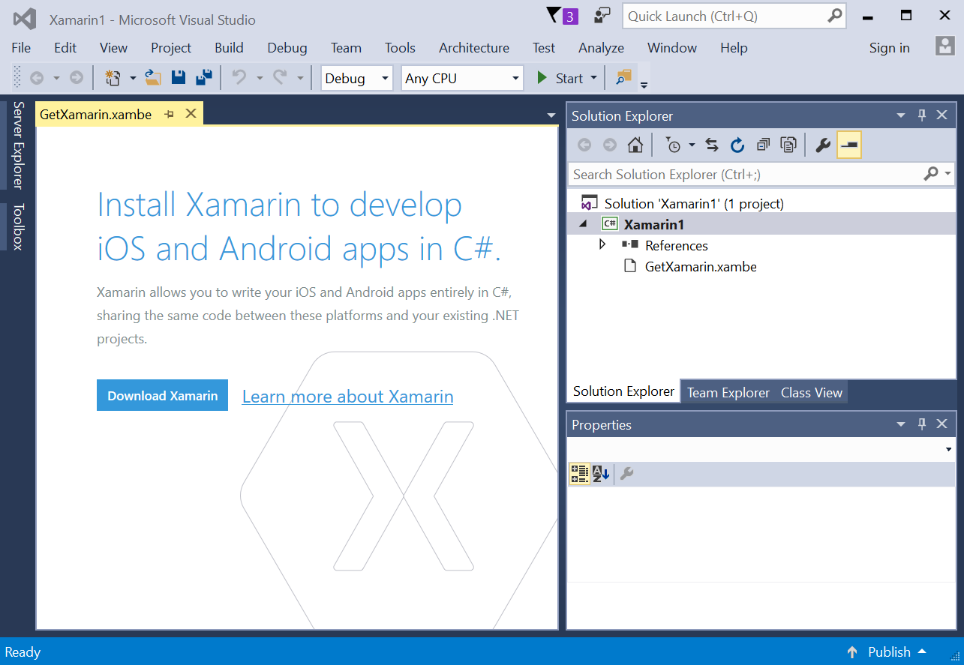
Task: Click the Solution Explorer Home icon
Action: (635, 145)
